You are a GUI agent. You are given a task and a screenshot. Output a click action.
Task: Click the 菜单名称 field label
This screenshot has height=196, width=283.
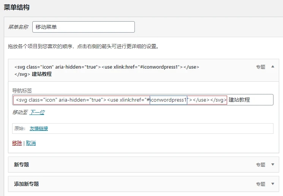tap(18, 27)
